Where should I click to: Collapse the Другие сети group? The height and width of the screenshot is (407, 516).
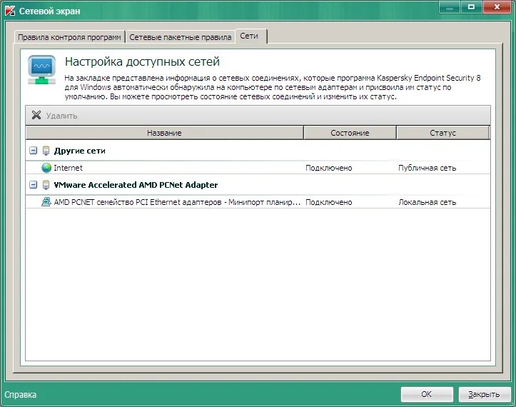coord(34,151)
